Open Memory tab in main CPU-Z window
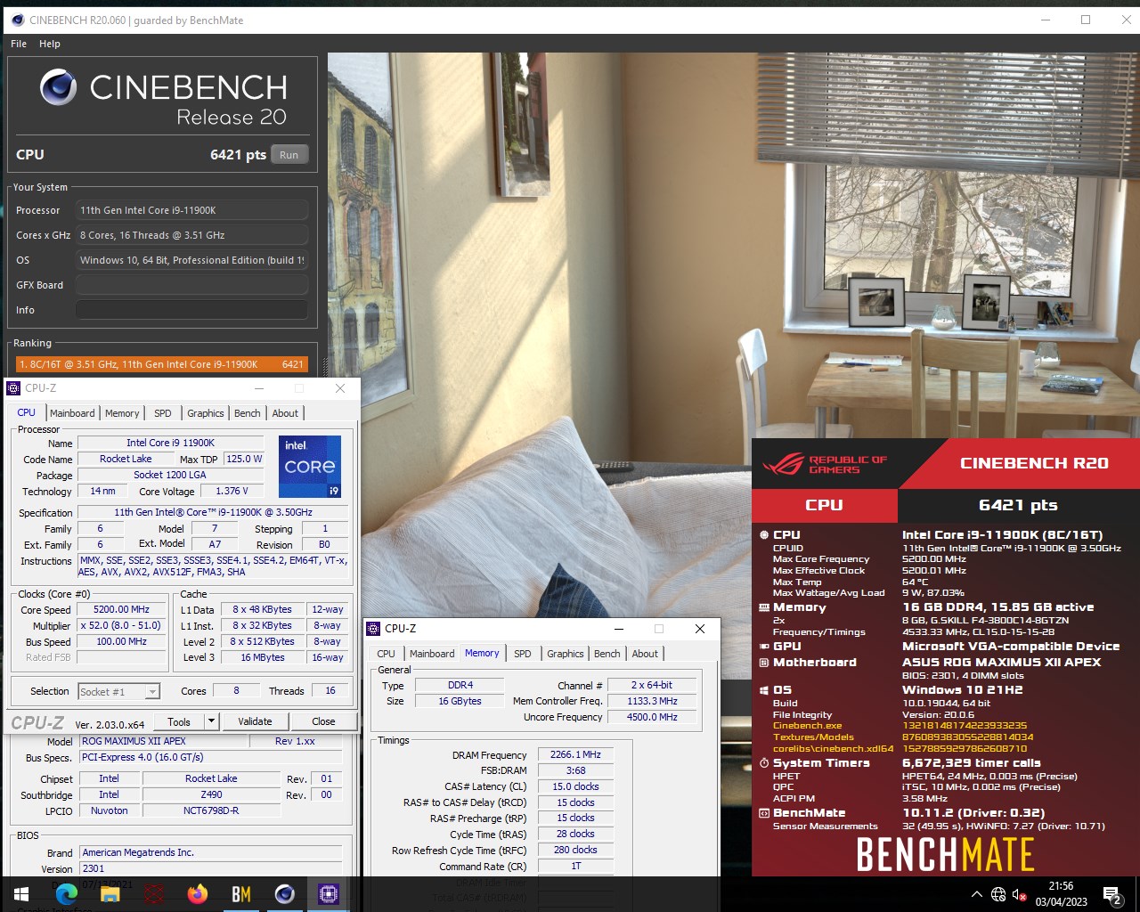This screenshot has height=912, width=1140. click(122, 413)
